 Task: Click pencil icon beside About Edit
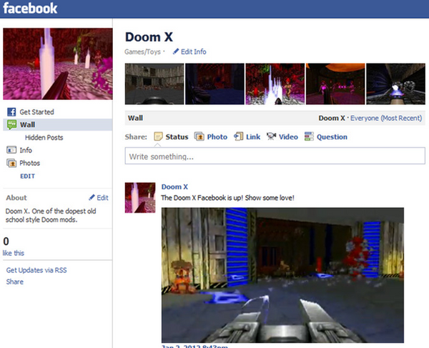pos(92,197)
